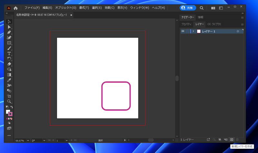Set paint to None in toolbar
Screen dimensions: 258x153
coord(11,119)
